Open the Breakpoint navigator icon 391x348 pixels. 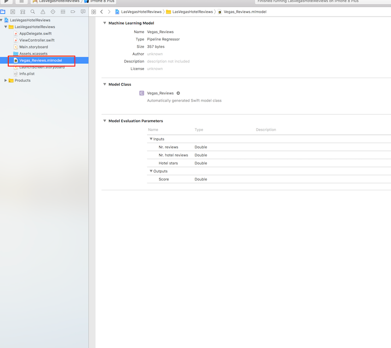pyautogui.click(x=73, y=11)
